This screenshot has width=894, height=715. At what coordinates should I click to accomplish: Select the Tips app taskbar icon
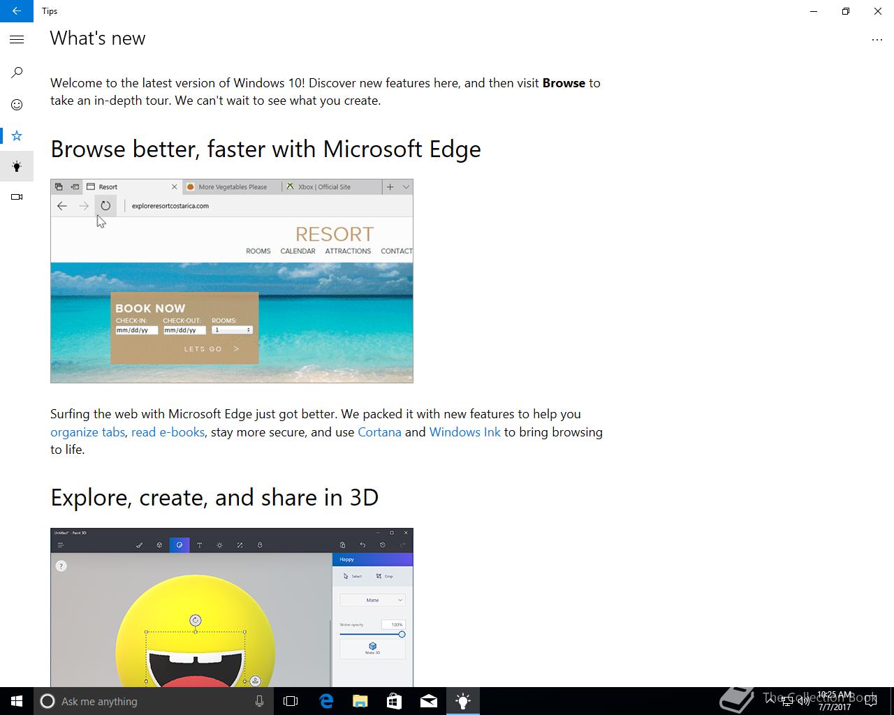463,701
